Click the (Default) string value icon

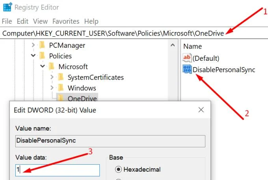187,58
